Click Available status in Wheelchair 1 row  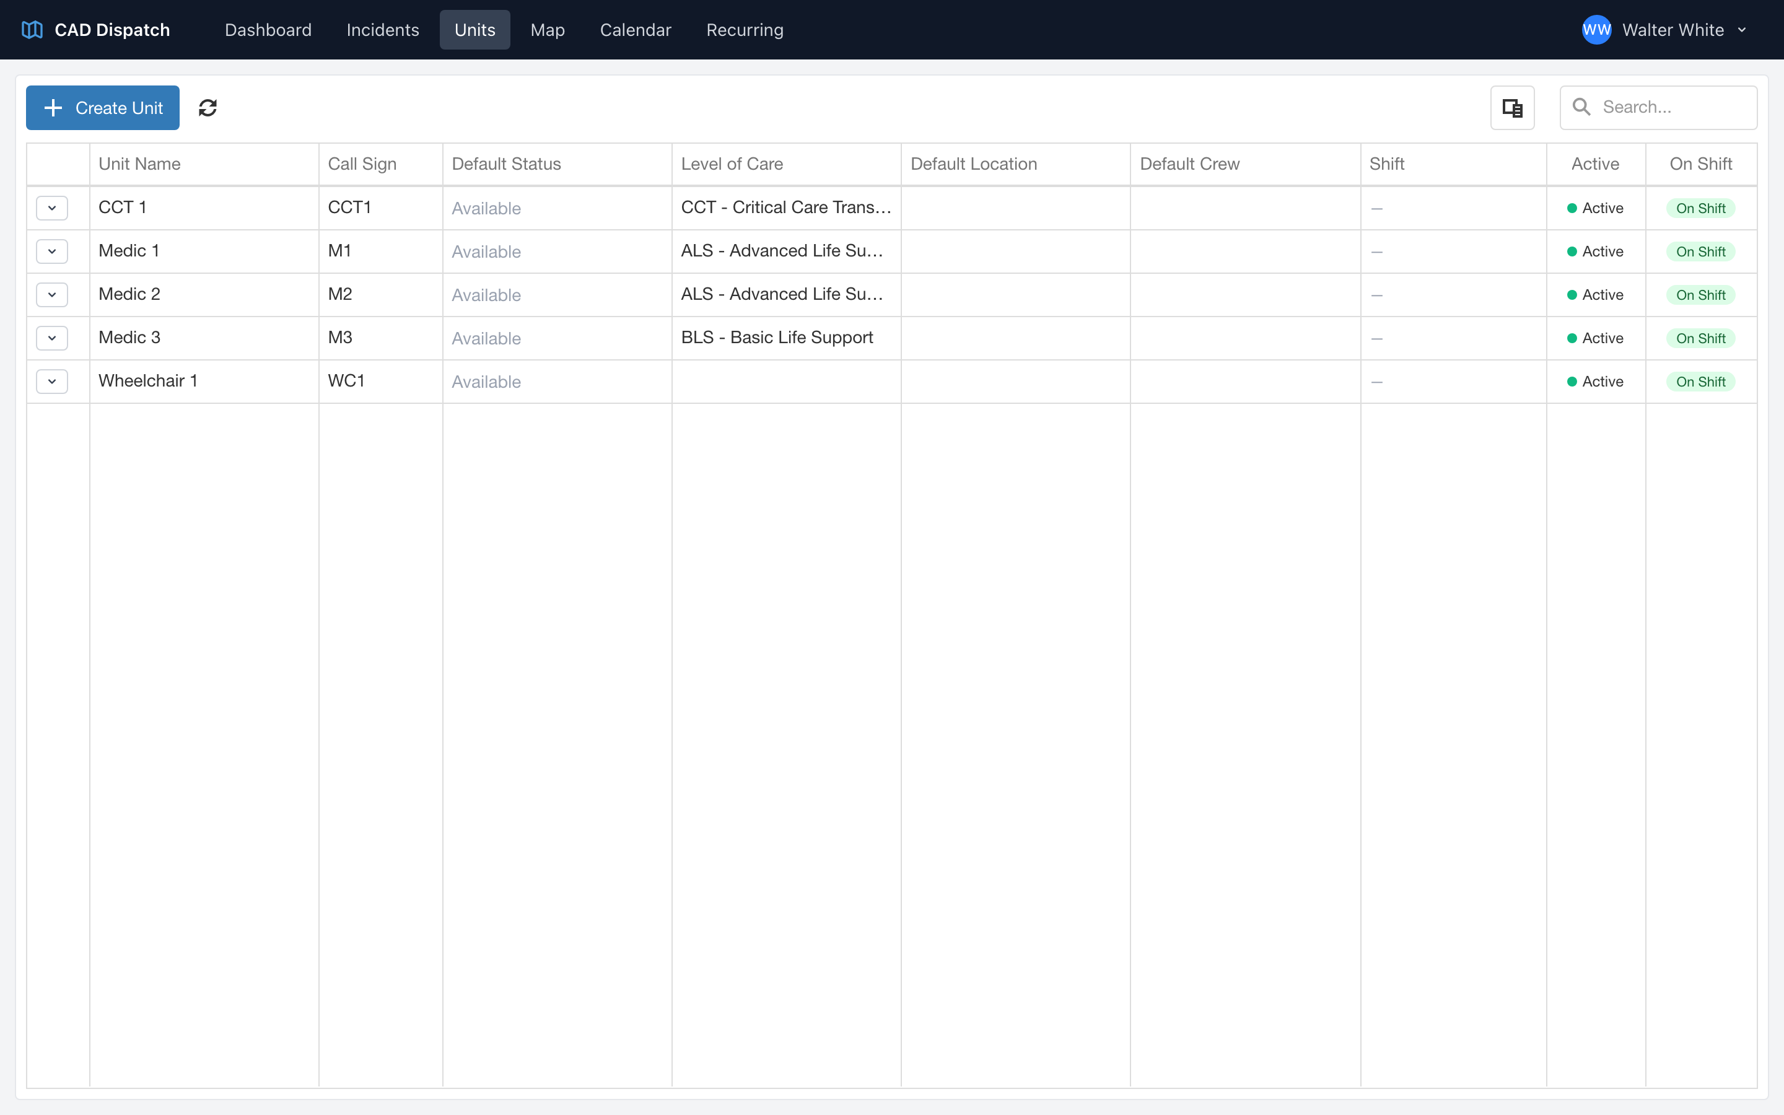coord(486,382)
